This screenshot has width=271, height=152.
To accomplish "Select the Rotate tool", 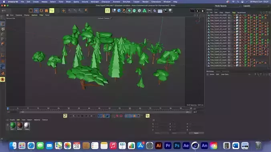I will click(41, 10).
